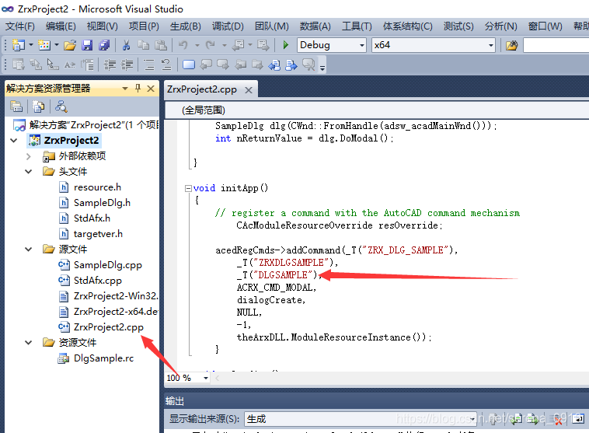Screen dimensions: 589x433
Task: Click the Undo arrow icon
Action: coord(183,45)
